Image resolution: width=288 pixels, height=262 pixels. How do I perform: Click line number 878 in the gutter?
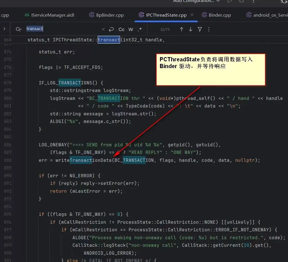[8, 83]
